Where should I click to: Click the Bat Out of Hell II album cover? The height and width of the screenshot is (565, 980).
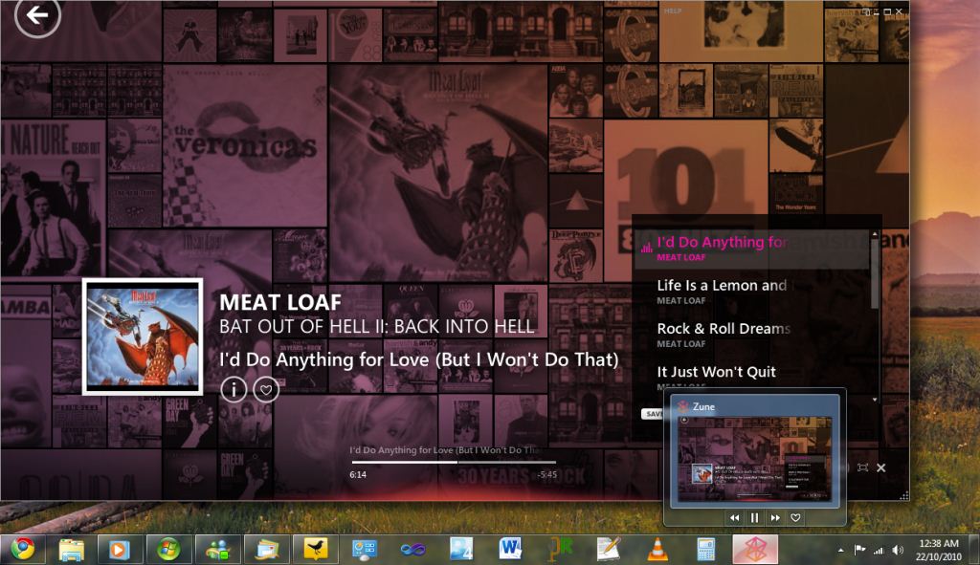(x=143, y=337)
